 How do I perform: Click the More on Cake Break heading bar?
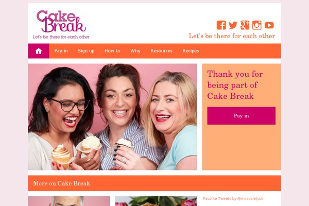click(x=154, y=183)
